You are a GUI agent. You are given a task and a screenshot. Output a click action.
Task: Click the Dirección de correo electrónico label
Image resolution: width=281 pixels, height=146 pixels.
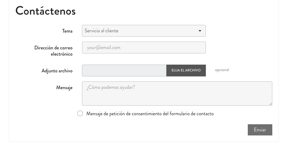click(53, 51)
